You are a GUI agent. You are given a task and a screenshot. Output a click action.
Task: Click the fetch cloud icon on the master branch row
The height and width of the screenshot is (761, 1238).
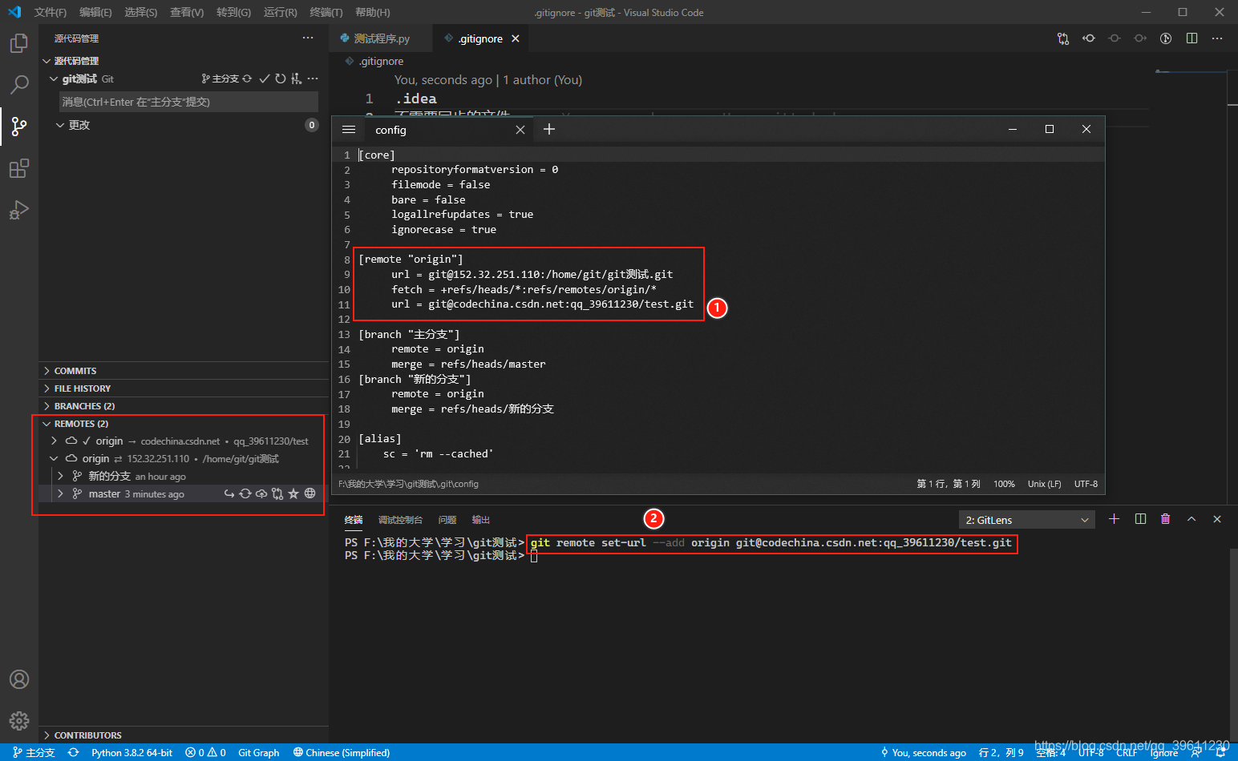[261, 493]
